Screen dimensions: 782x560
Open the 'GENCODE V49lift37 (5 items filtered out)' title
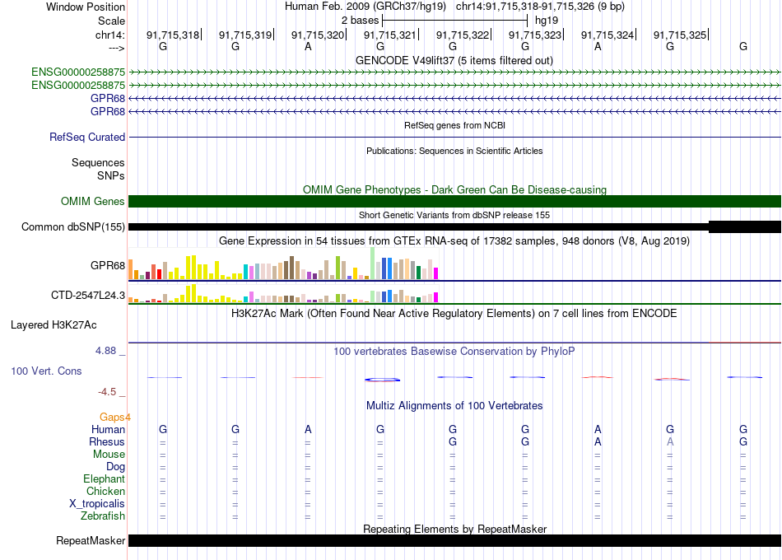click(454, 60)
